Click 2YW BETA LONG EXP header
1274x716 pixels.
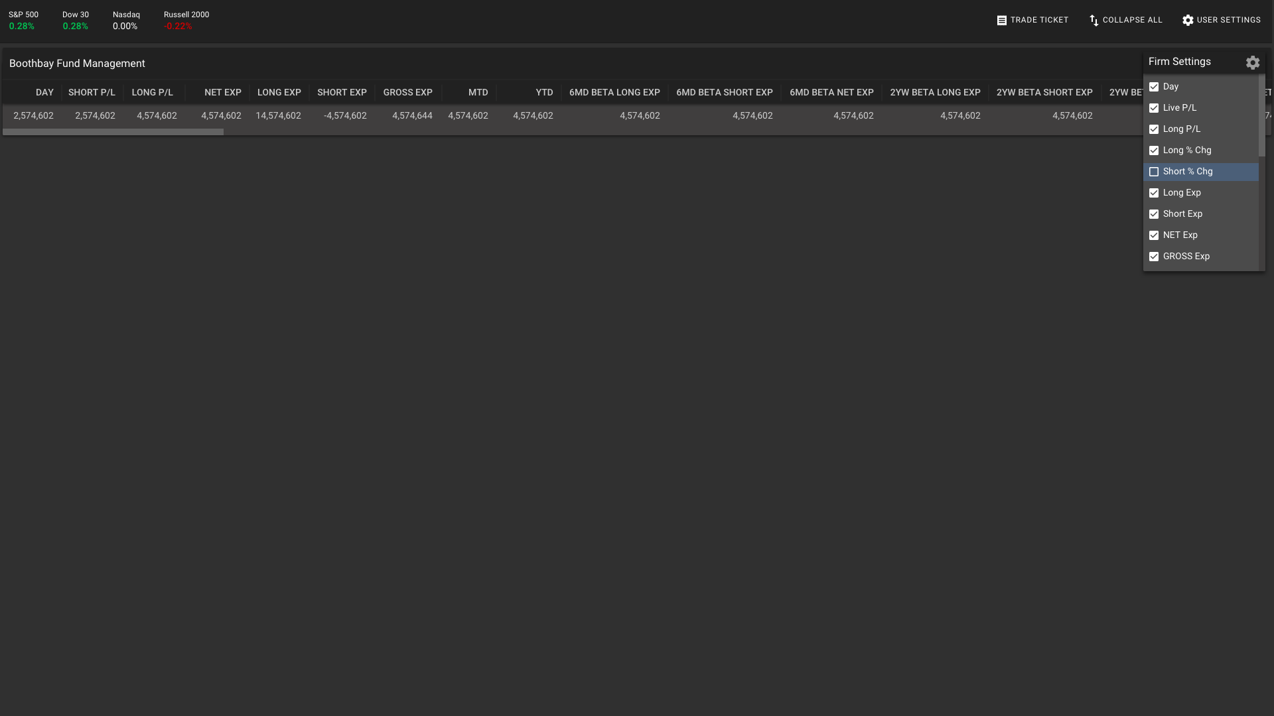(935, 93)
